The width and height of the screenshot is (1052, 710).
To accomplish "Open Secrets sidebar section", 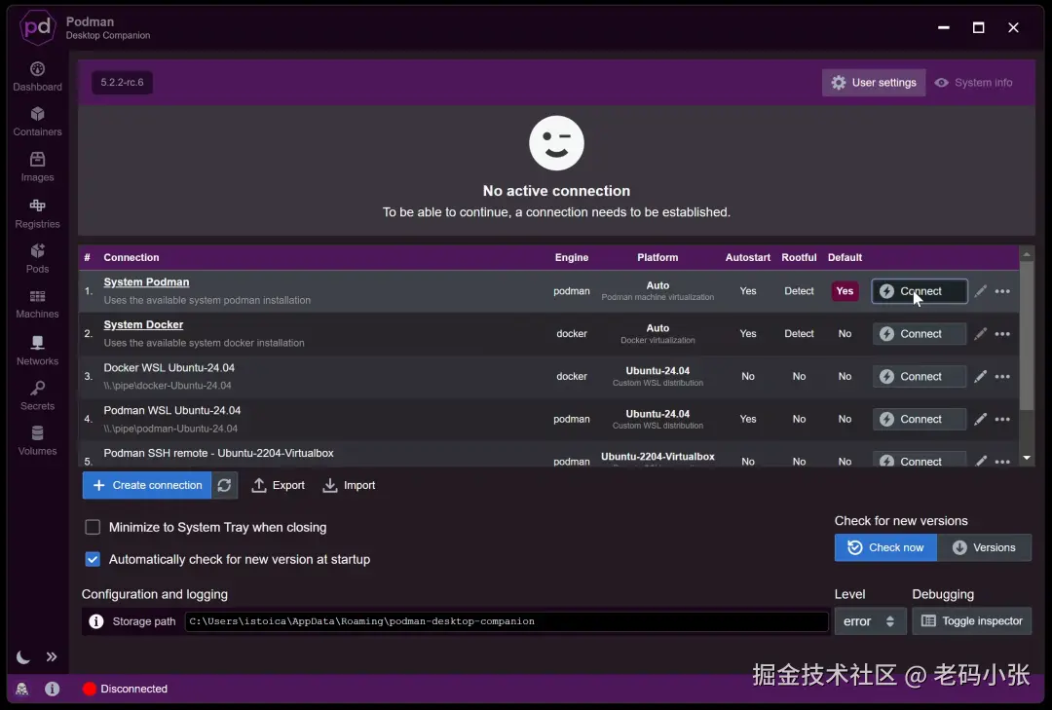I will 38,396.
